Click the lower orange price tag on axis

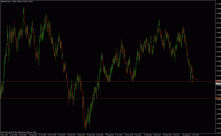(x=218, y=98)
